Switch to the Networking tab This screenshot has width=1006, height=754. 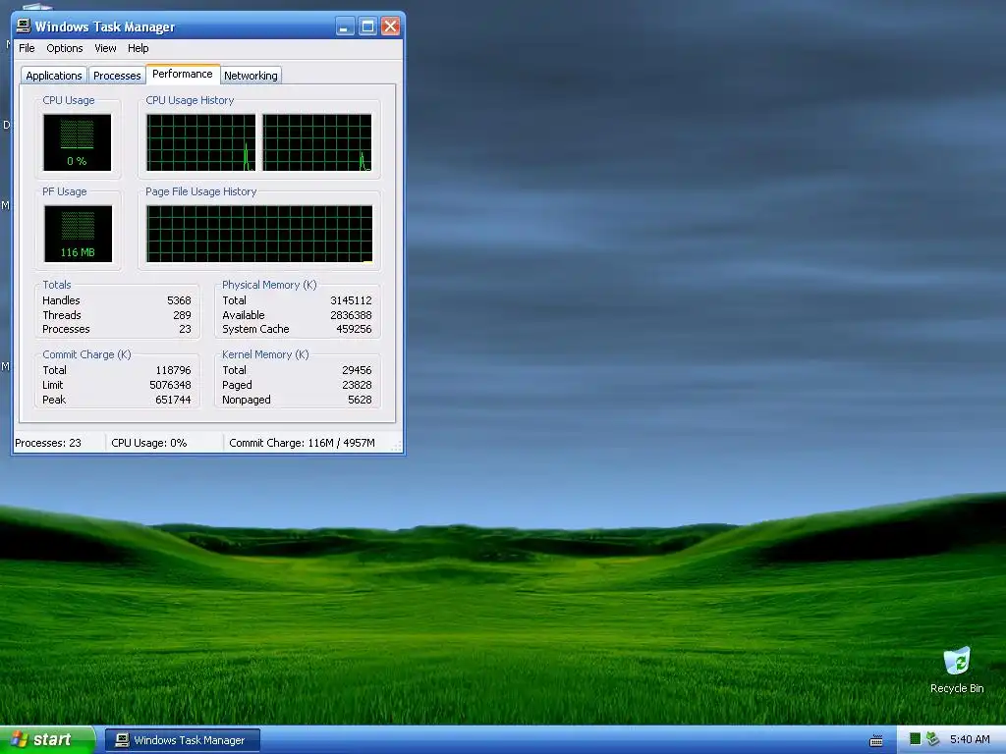click(251, 76)
